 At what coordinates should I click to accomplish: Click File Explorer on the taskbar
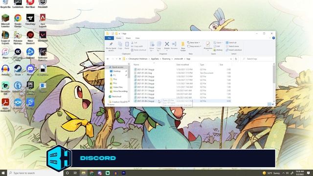click(x=84, y=173)
